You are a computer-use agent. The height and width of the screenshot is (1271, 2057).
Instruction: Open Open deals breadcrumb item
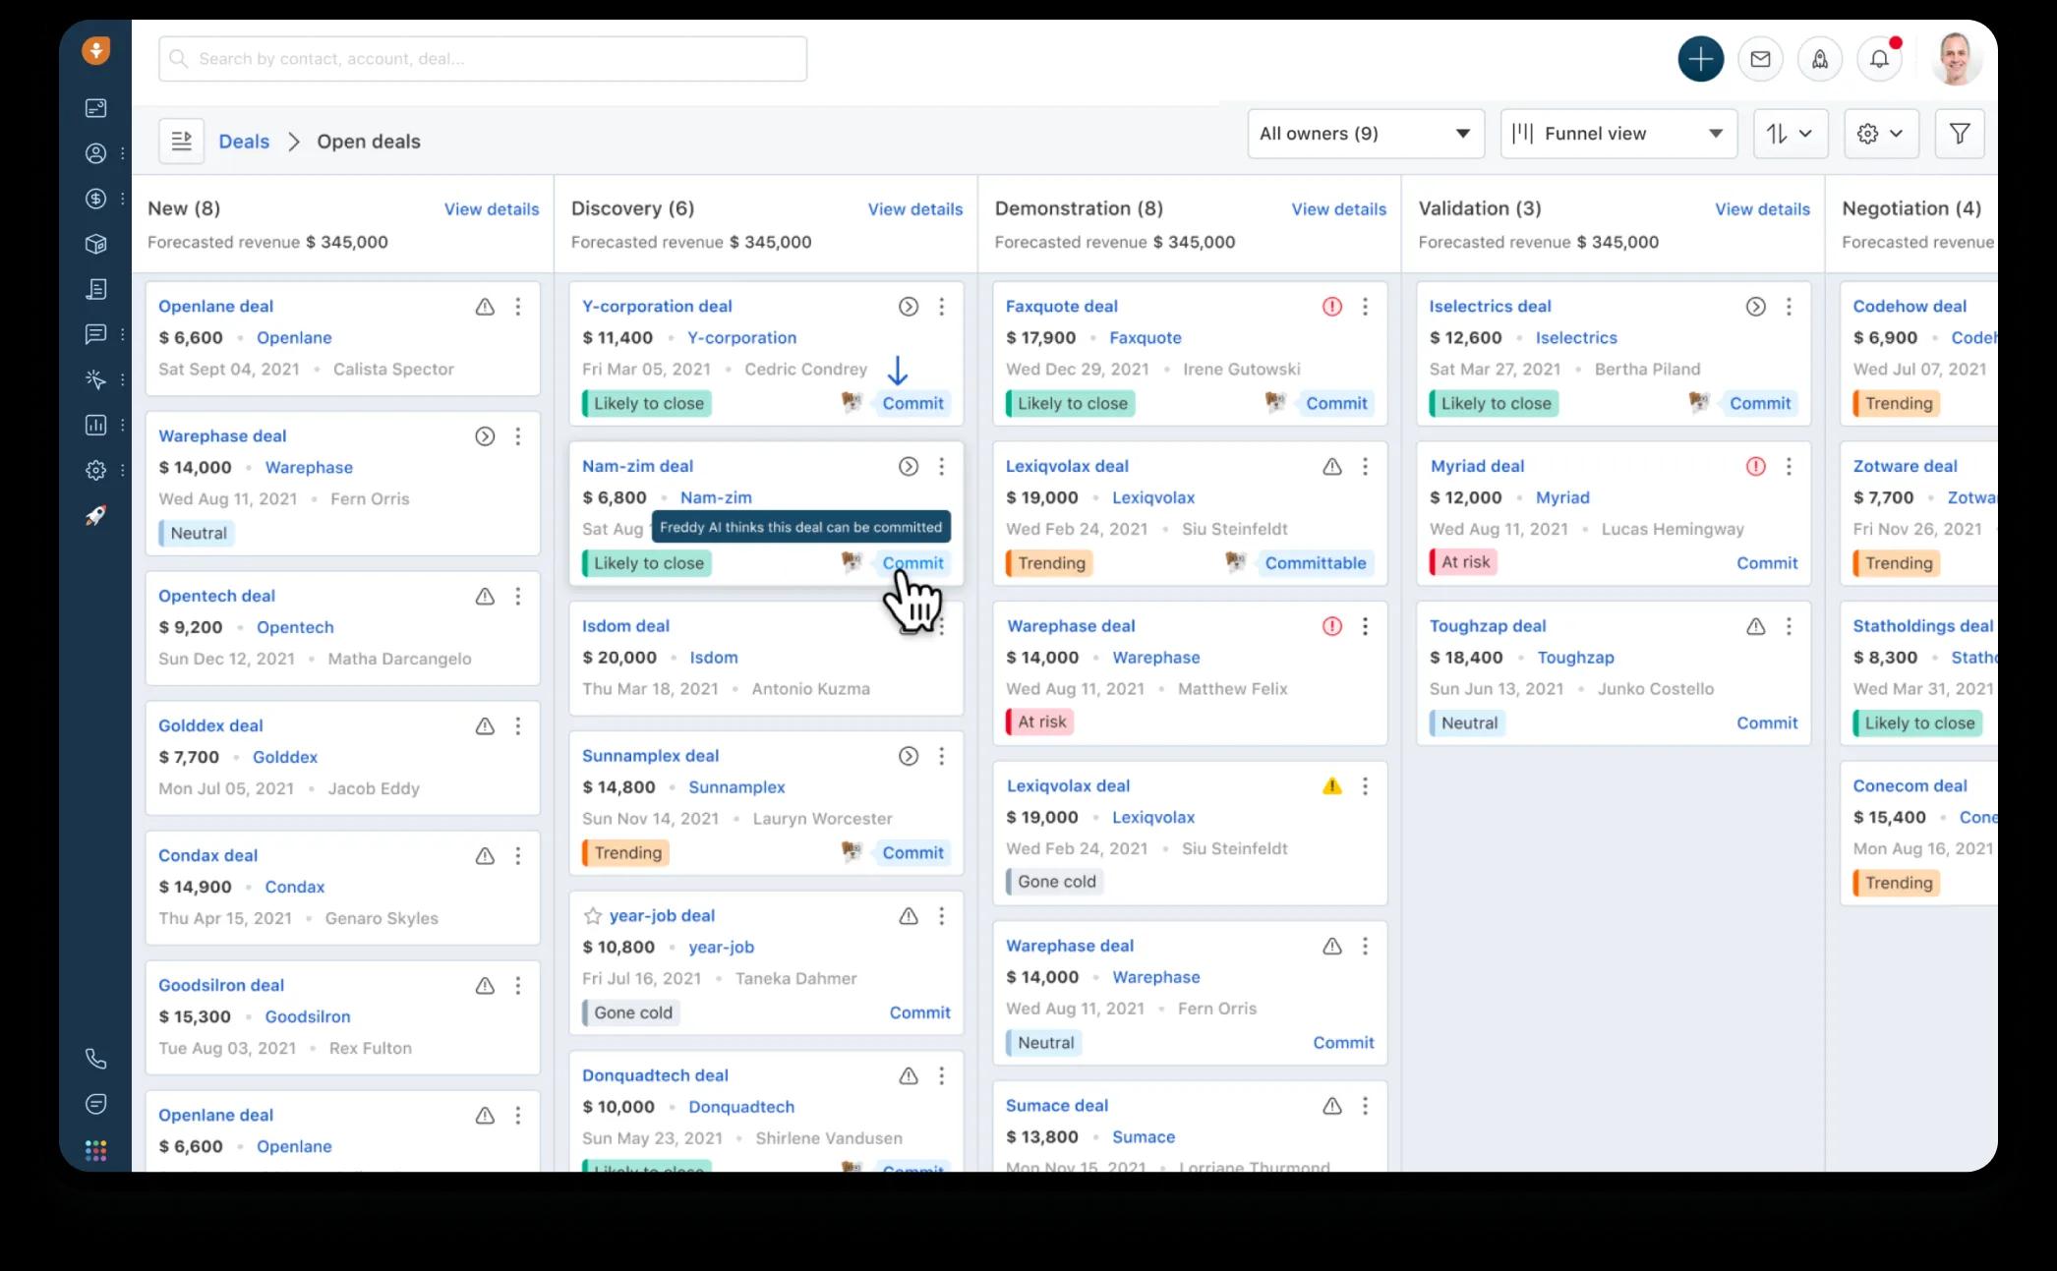point(369,141)
